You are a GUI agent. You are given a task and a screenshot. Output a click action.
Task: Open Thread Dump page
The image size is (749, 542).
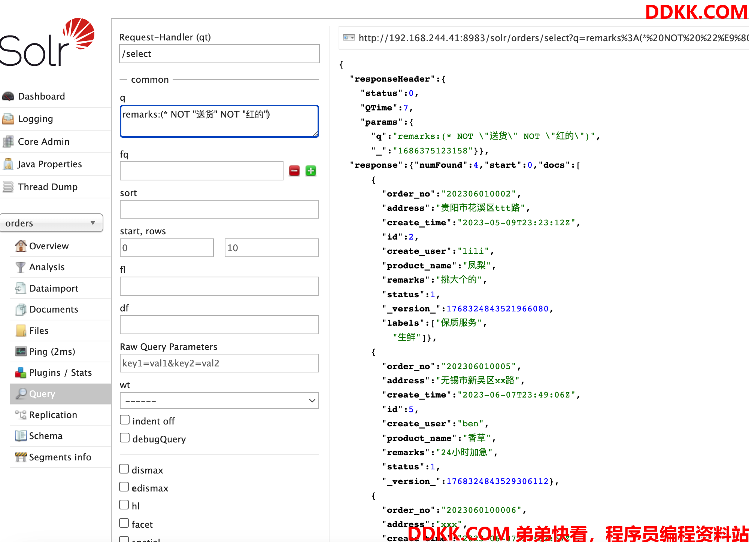(x=48, y=187)
